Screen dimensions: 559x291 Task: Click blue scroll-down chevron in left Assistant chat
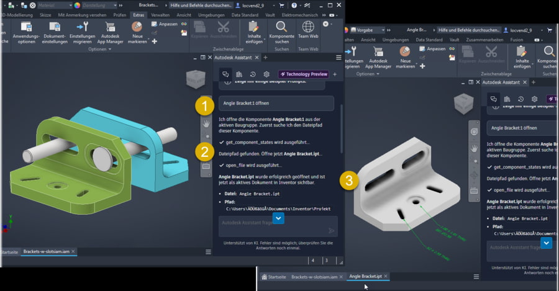tap(278, 218)
